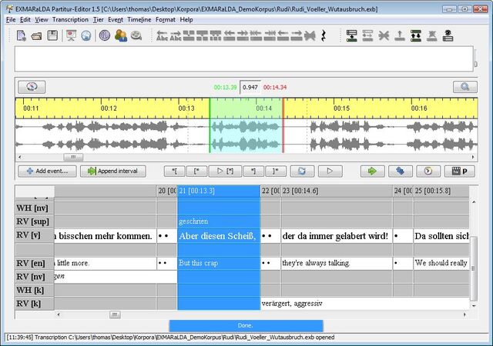This screenshot has width=493, height=346.
Task: Move tier upwards using up-arrow icon
Action: [400, 35]
